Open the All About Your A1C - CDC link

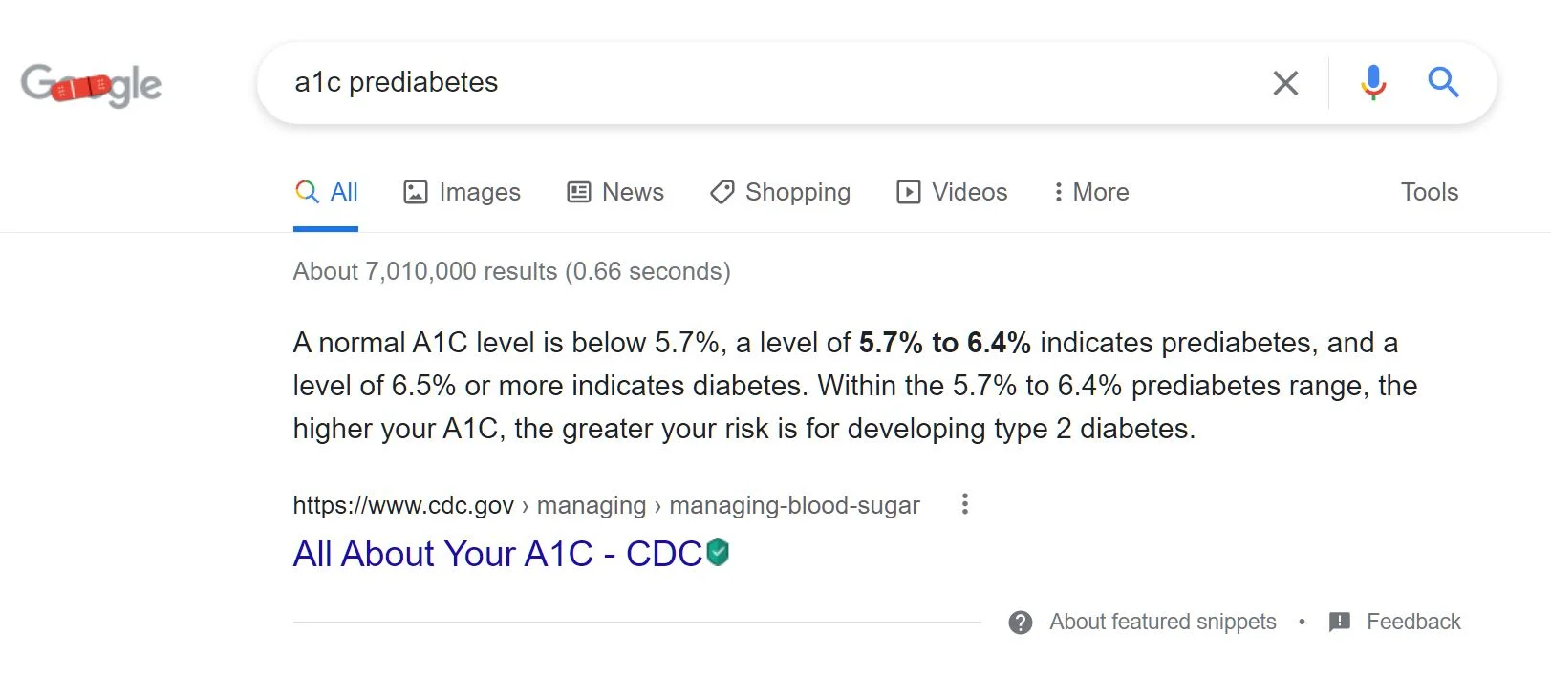[x=498, y=554]
